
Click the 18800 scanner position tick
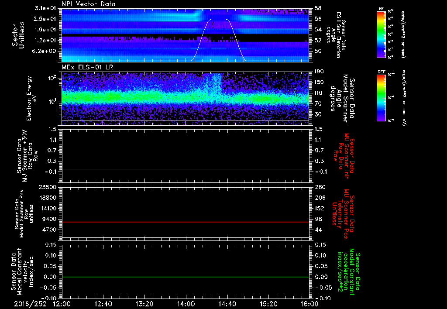pos(47,198)
